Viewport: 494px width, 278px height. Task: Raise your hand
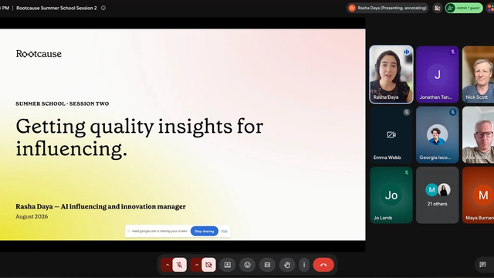(x=287, y=265)
